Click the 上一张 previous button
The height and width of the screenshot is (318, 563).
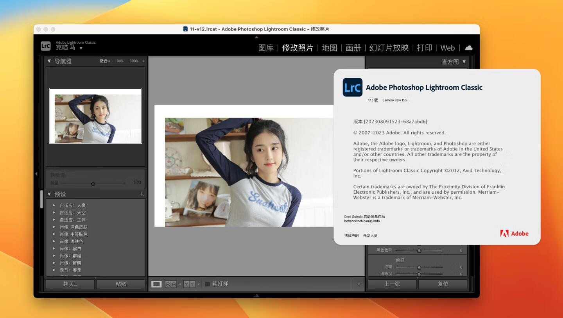pyautogui.click(x=392, y=284)
